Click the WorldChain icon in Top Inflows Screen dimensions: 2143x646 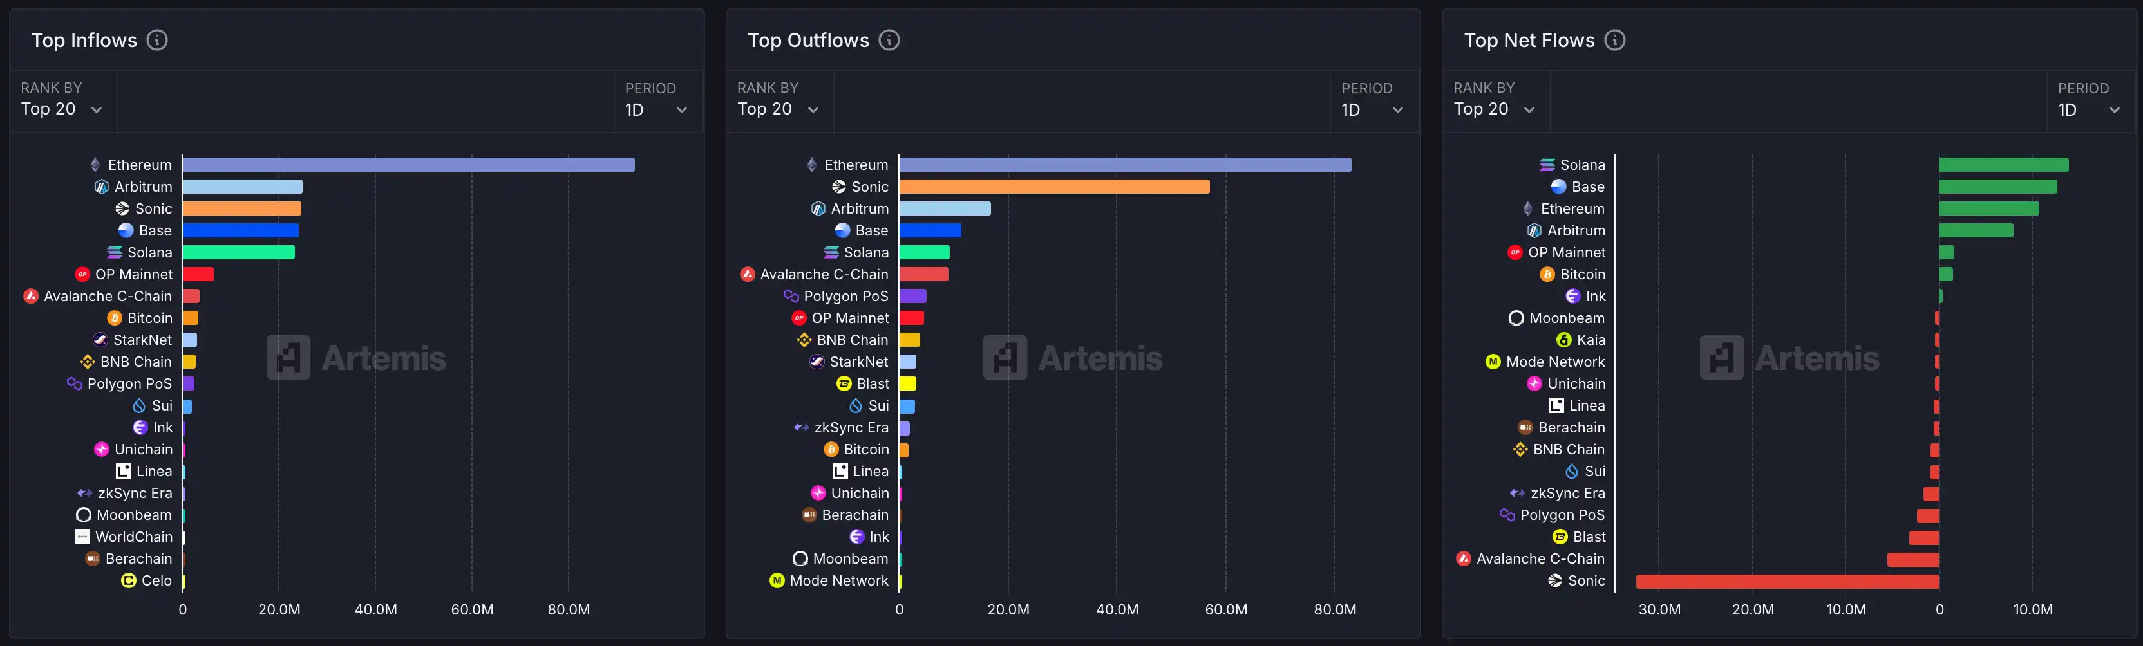[82, 537]
